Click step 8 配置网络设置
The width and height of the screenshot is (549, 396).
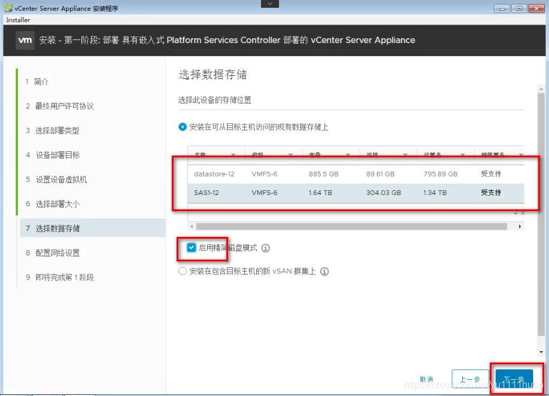click(x=53, y=253)
